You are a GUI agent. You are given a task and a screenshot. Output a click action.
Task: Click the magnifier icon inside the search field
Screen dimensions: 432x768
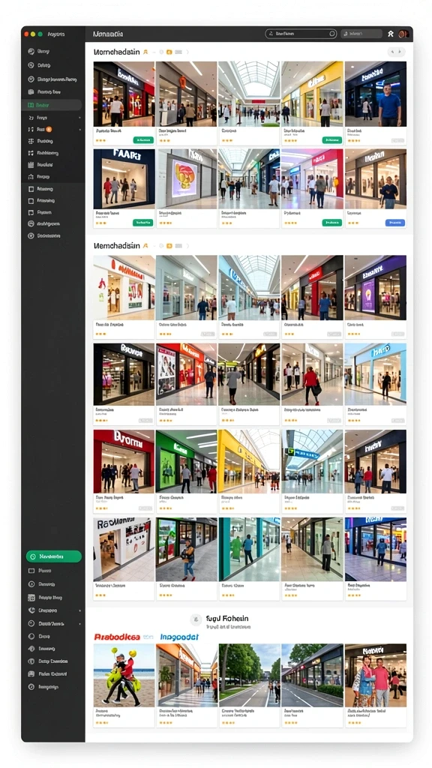[331, 34]
